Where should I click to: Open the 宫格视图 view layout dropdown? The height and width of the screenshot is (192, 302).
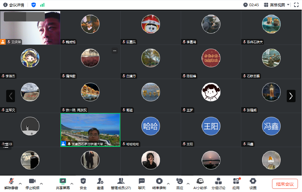tap(277, 5)
